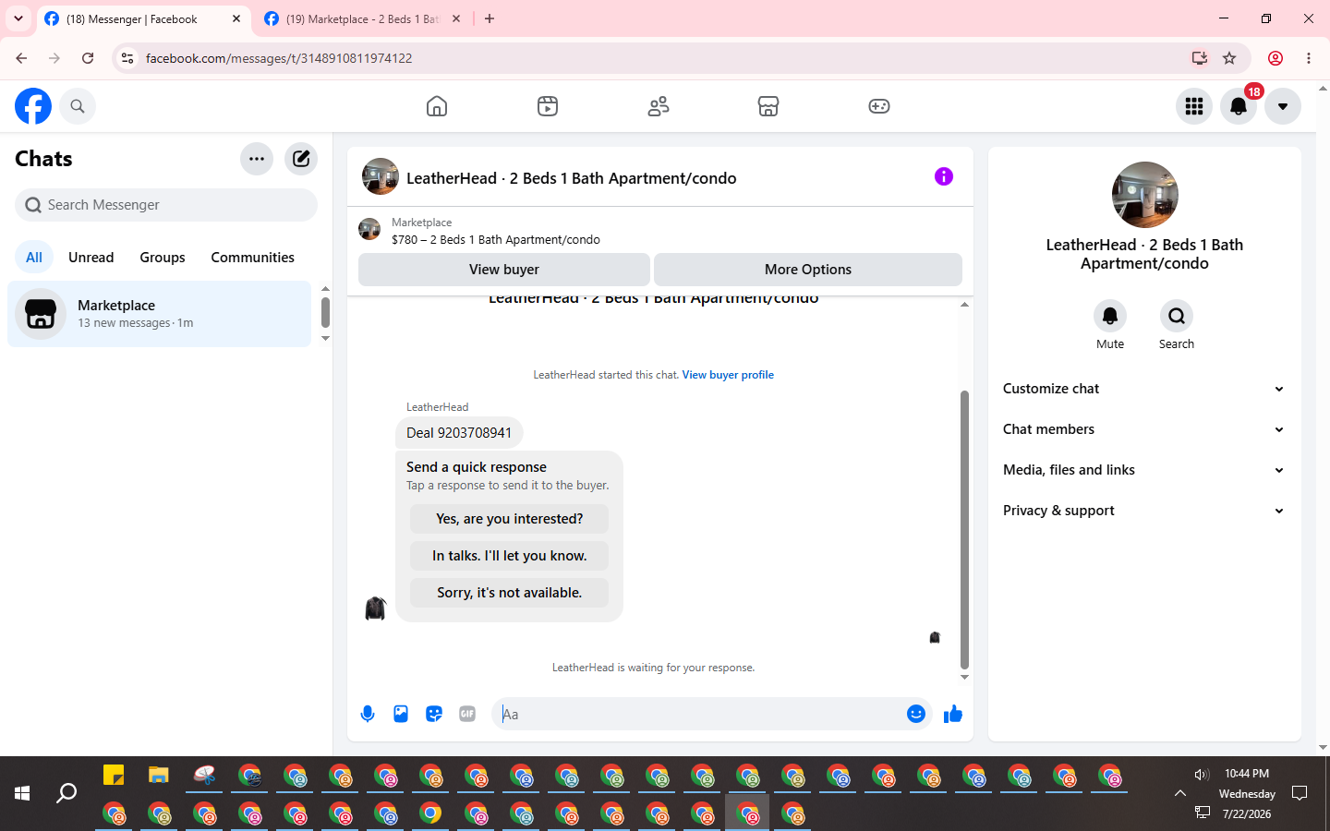Open the Marketplace conversation with 13 new messages
Image resolution: width=1330 pixels, height=831 pixels.
point(160,314)
